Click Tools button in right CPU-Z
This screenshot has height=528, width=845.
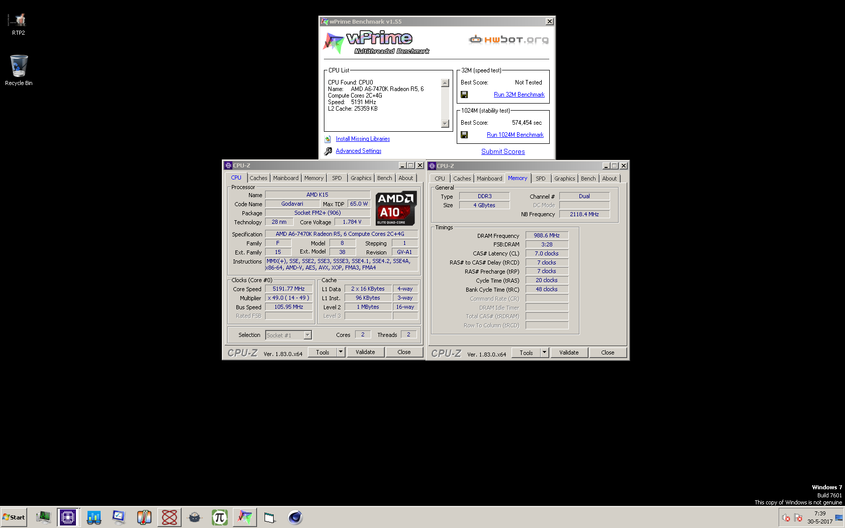tap(527, 353)
